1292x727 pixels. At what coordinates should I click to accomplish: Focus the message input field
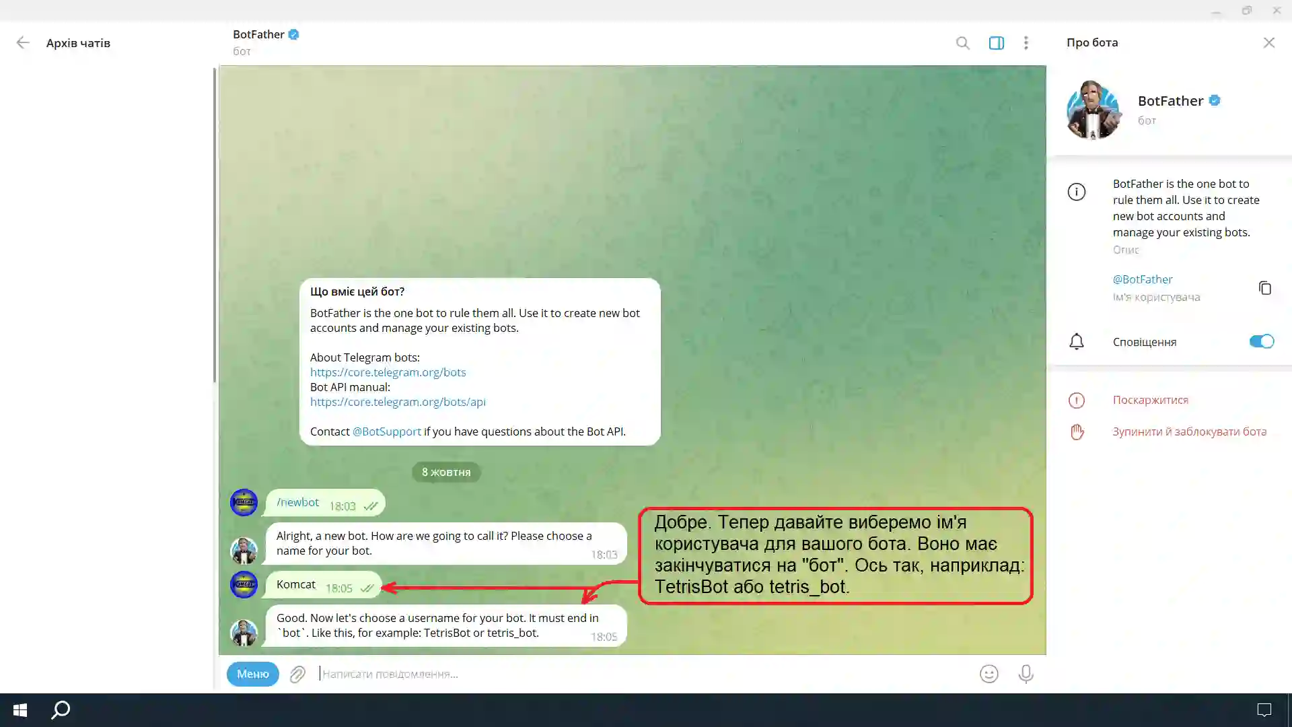(x=606, y=674)
